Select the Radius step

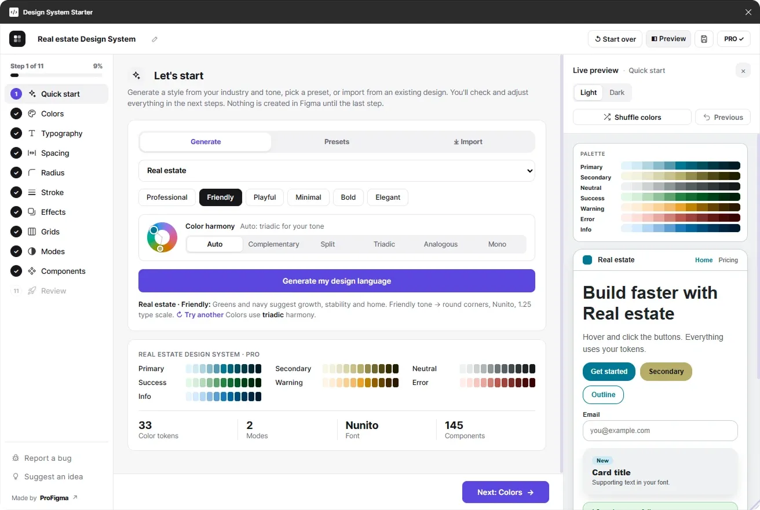(57, 173)
